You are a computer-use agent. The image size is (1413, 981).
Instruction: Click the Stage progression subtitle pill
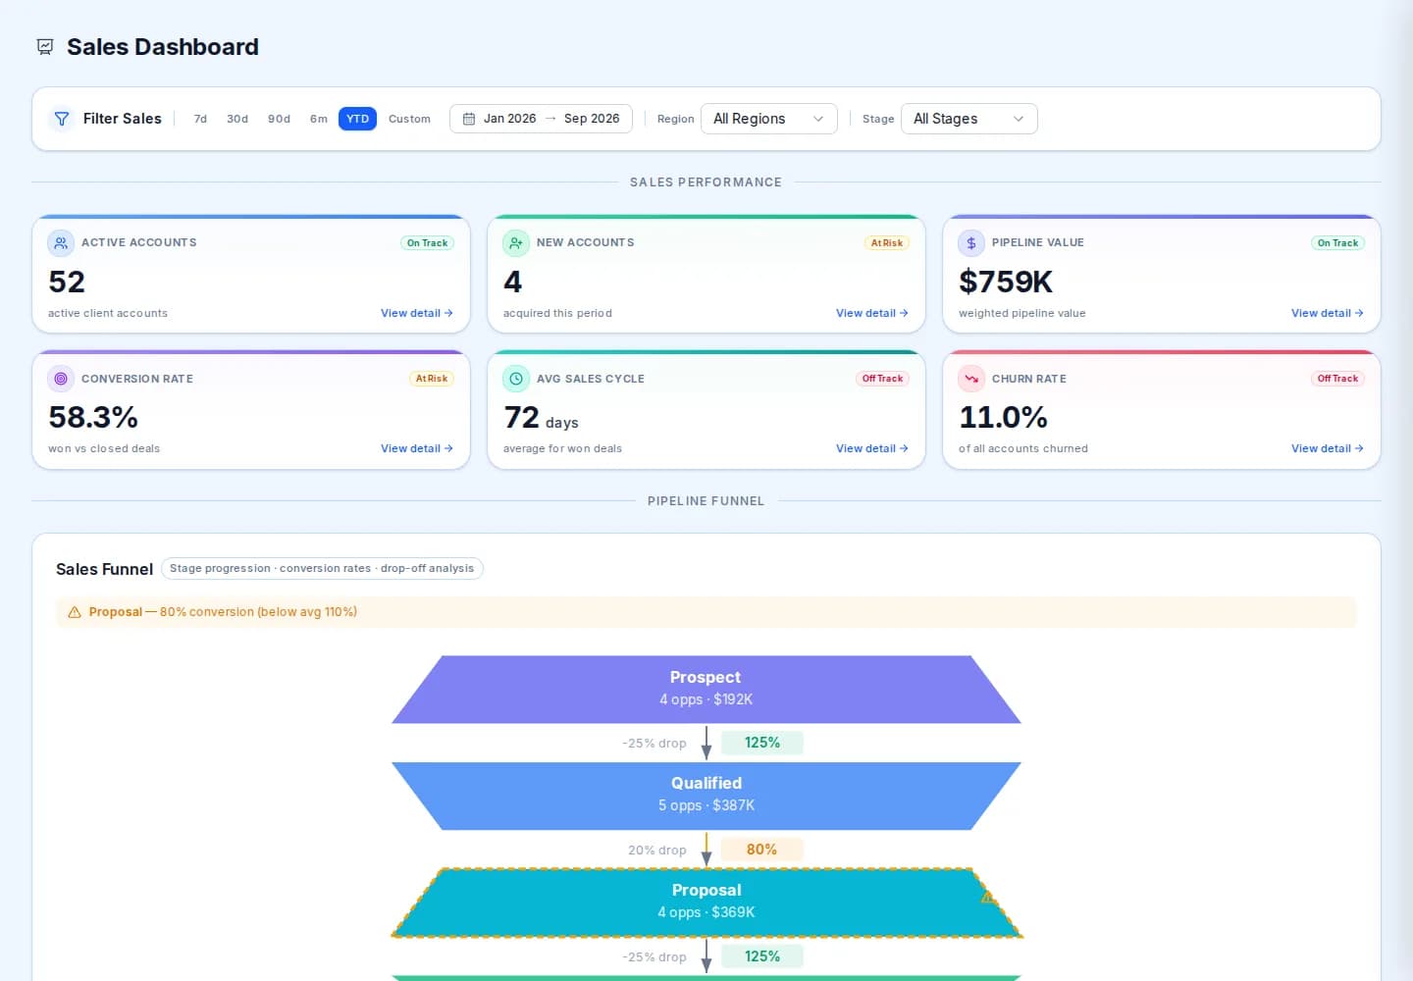pyautogui.click(x=322, y=569)
